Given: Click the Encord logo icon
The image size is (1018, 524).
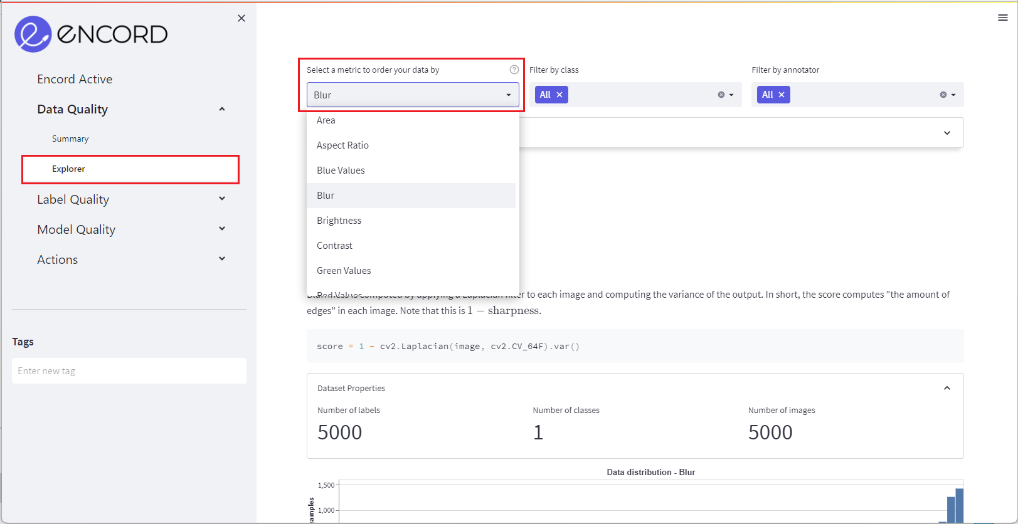Looking at the screenshot, I should 33,34.
